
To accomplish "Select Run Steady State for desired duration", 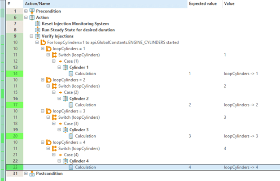I will point(78,30).
